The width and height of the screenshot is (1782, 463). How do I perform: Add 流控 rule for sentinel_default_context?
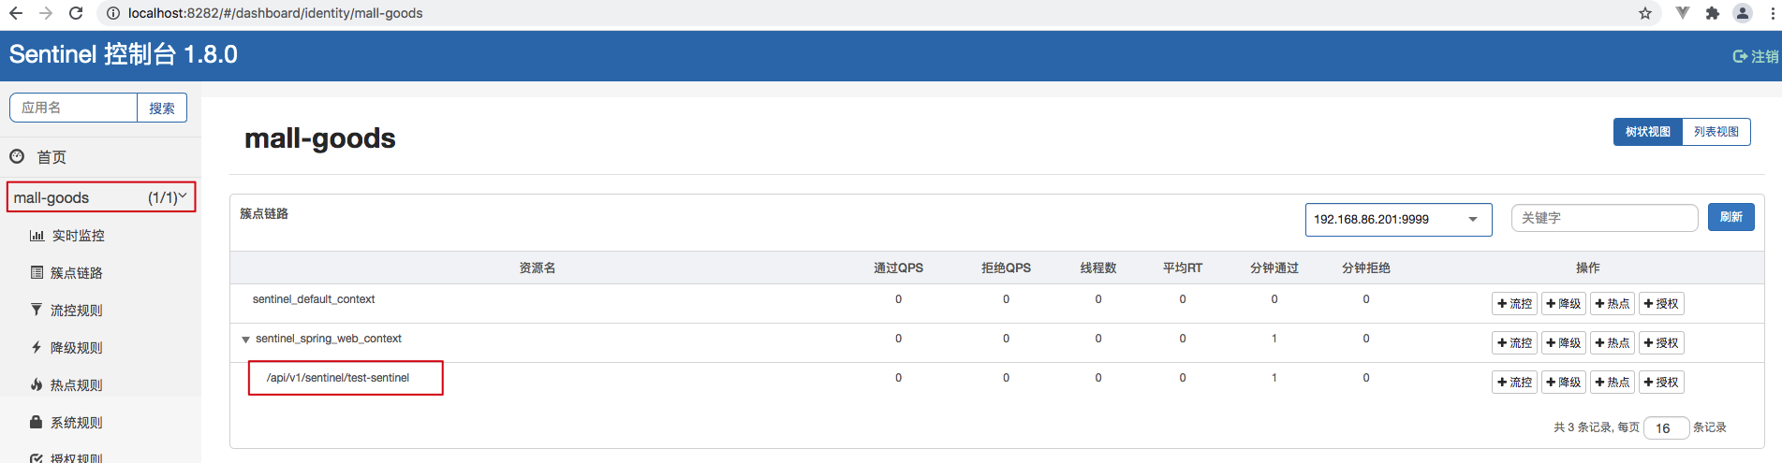click(1514, 304)
